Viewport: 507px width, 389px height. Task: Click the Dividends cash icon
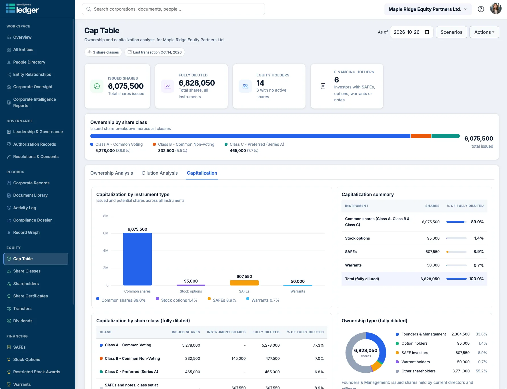(9, 321)
